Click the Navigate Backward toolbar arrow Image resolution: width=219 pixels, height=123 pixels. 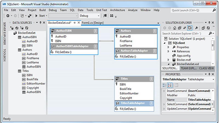coord(8,16)
